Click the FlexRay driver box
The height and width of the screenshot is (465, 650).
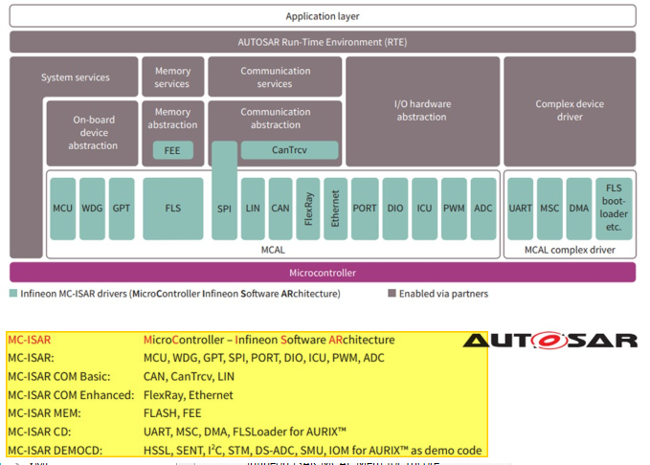tap(308, 209)
